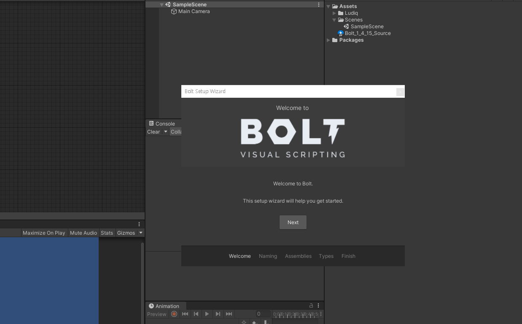Toggle Mute Audio in Game view

coord(83,233)
